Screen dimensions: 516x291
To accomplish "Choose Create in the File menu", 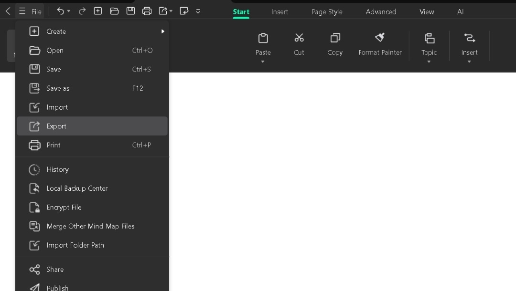I will click(x=92, y=31).
